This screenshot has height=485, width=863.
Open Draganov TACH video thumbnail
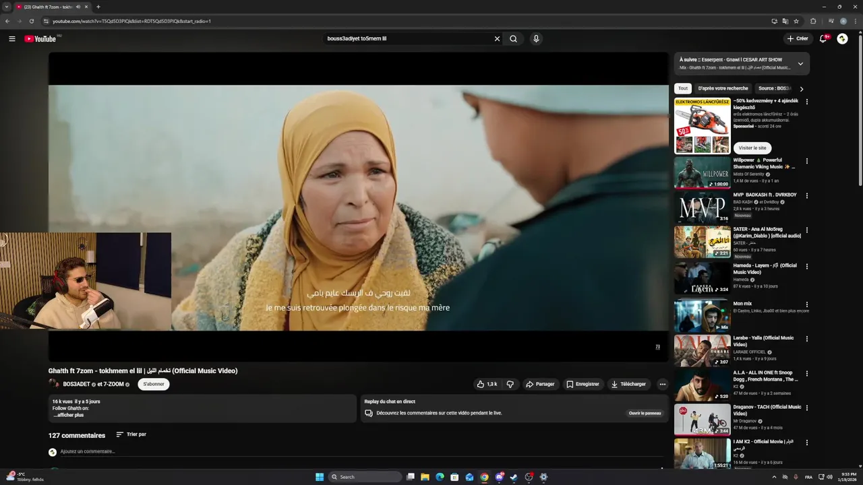[703, 420]
